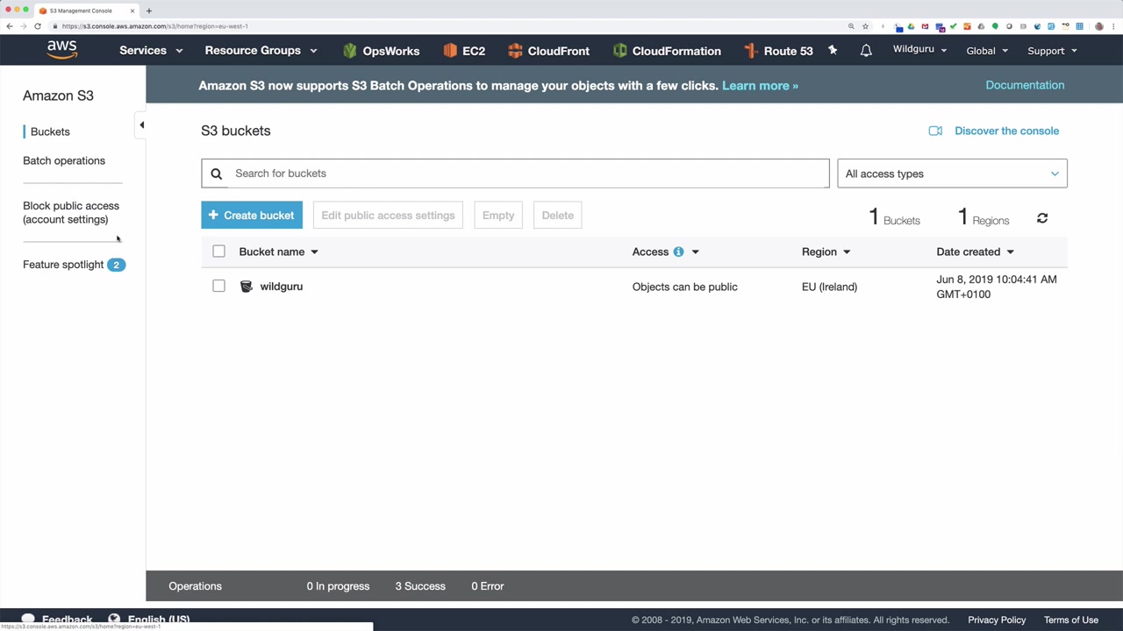This screenshot has width=1123, height=631.
Task: Follow the Learn more link
Action: coord(760,86)
